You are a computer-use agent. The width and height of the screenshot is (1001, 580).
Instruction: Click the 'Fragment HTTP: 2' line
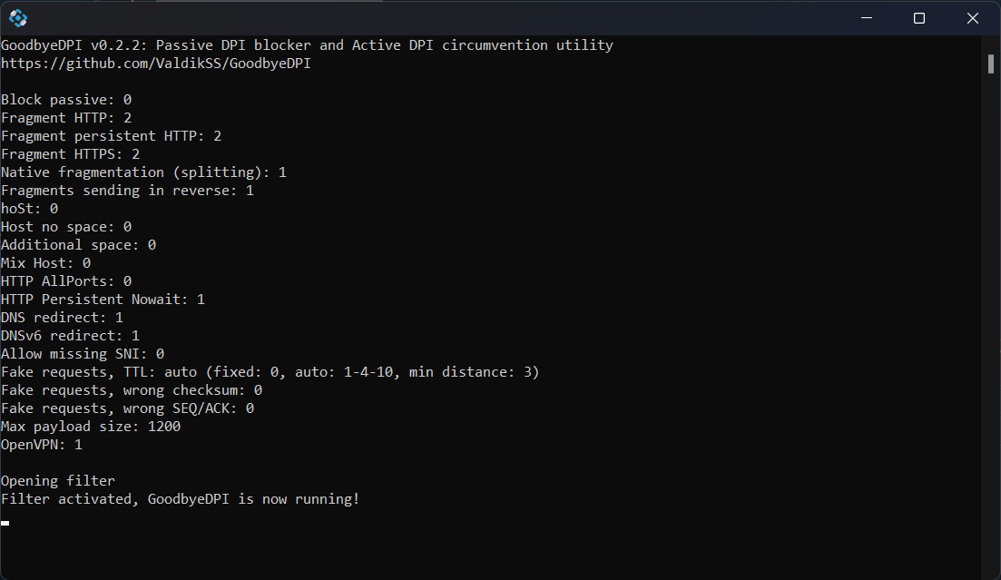[66, 117]
